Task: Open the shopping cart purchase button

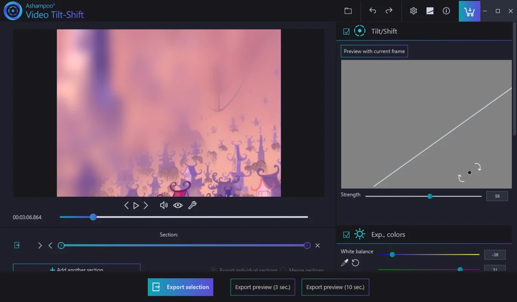Action: pyautogui.click(x=469, y=11)
